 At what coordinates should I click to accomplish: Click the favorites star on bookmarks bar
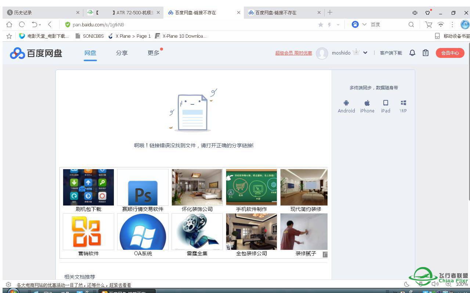tap(9, 36)
